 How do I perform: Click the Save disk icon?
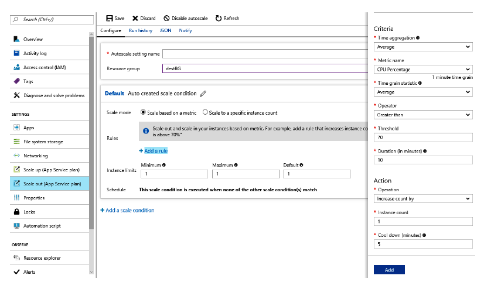(x=109, y=18)
